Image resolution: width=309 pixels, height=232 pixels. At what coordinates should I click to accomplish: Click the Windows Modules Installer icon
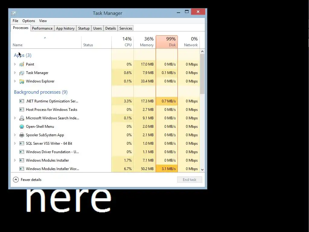[x=22, y=160]
